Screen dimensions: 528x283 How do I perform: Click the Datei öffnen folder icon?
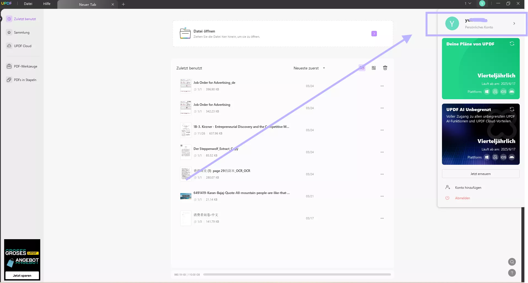click(185, 33)
